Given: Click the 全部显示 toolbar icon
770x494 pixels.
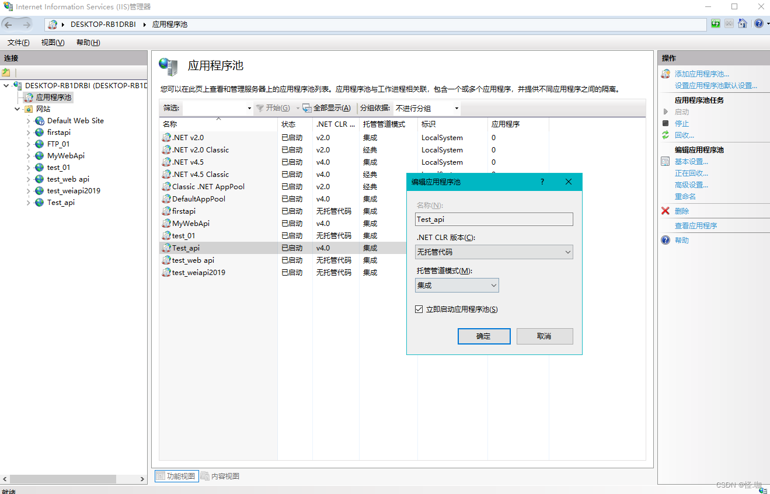Looking at the screenshot, I should 307,108.
